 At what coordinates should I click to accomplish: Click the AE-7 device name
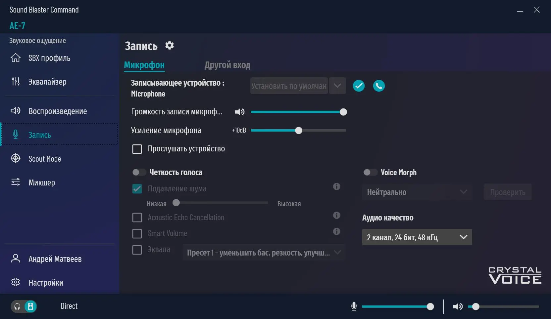(18, 25)
